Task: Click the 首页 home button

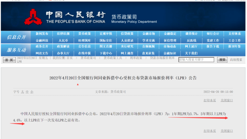Action: click(9, 60)
